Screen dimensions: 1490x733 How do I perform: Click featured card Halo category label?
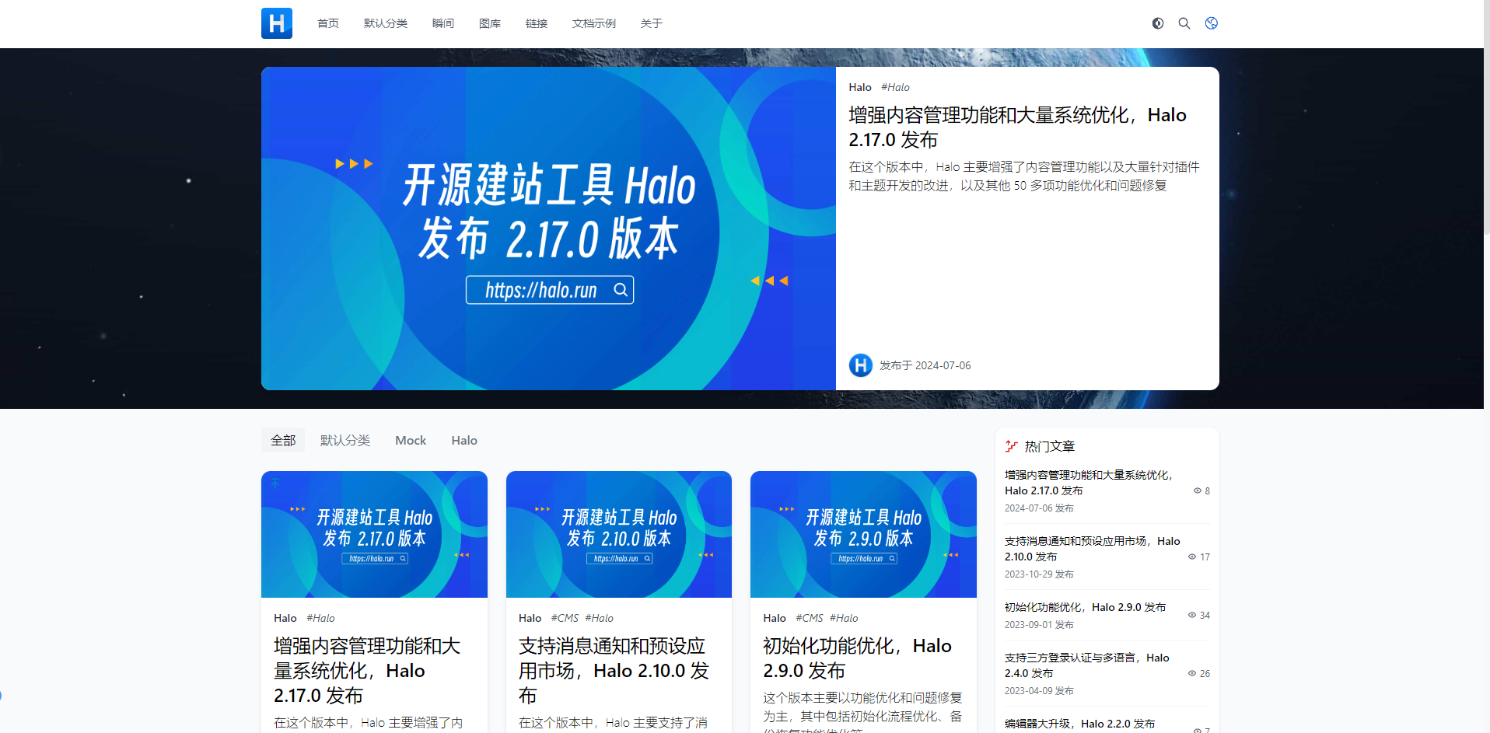point(860,87)
